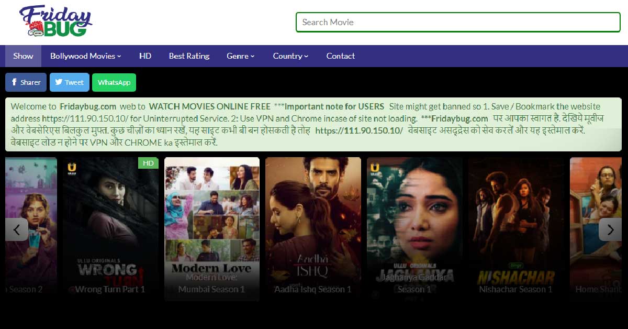
Task: Click the WATCH MOVIES ONLINE FREE text
Action: pos(210,106)
